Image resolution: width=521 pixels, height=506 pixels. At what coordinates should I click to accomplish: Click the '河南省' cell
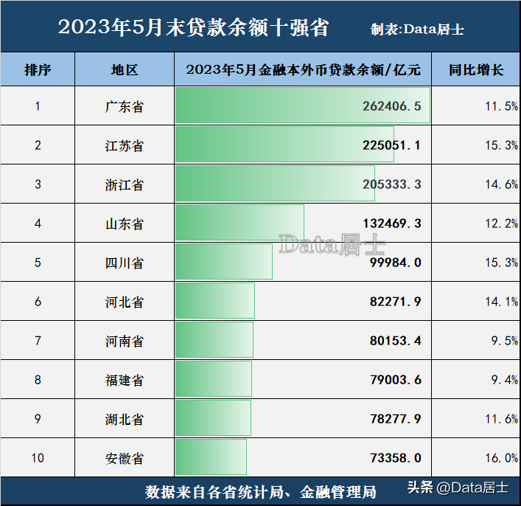tap(125, 341)
